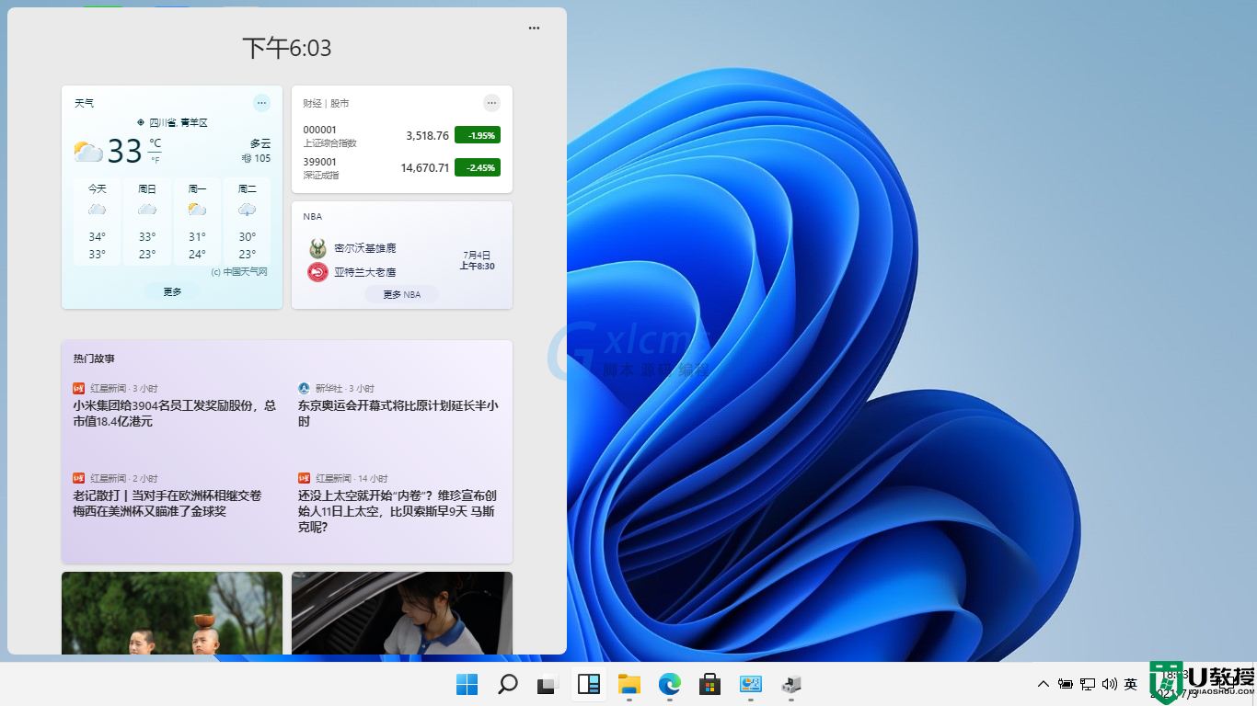Open the 周二 forecast card
1257x706 pixels.
coord(248,222)
